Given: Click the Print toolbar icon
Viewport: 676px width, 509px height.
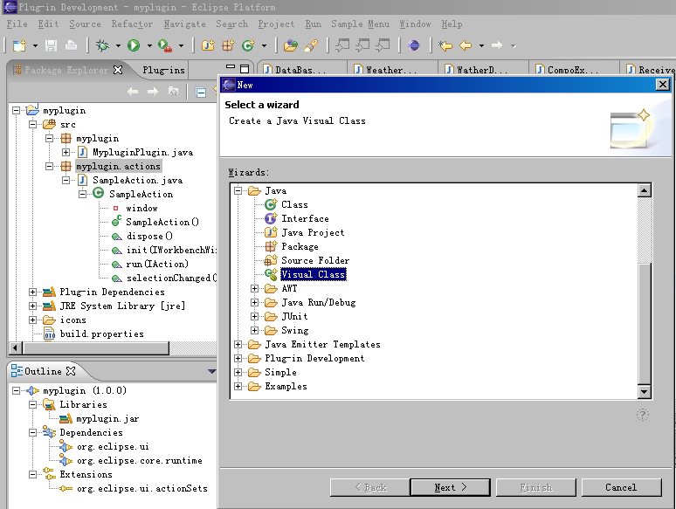Looking at the screenshot, I should pos(71,45).
